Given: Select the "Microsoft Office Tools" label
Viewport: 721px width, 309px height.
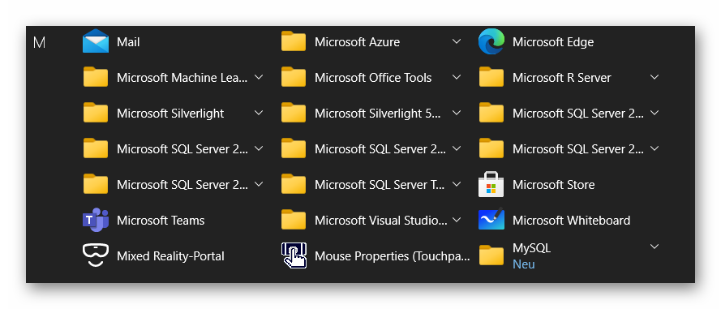Looking at the screenshot, I should click(373, 78).
